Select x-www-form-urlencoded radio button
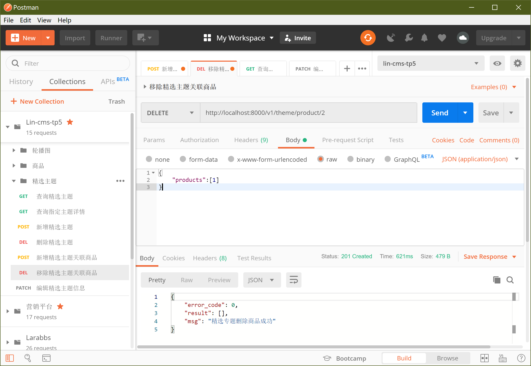The image size is (531, 366). 231,159
